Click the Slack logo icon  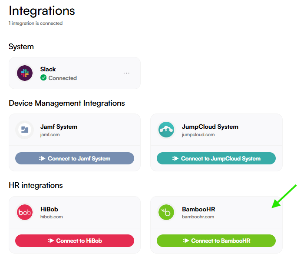point(25,73)
